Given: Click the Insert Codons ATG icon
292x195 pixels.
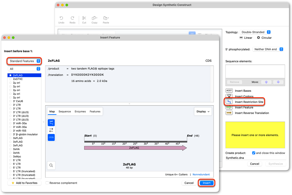Looking at the screenshot, I should tap(229, 96).
